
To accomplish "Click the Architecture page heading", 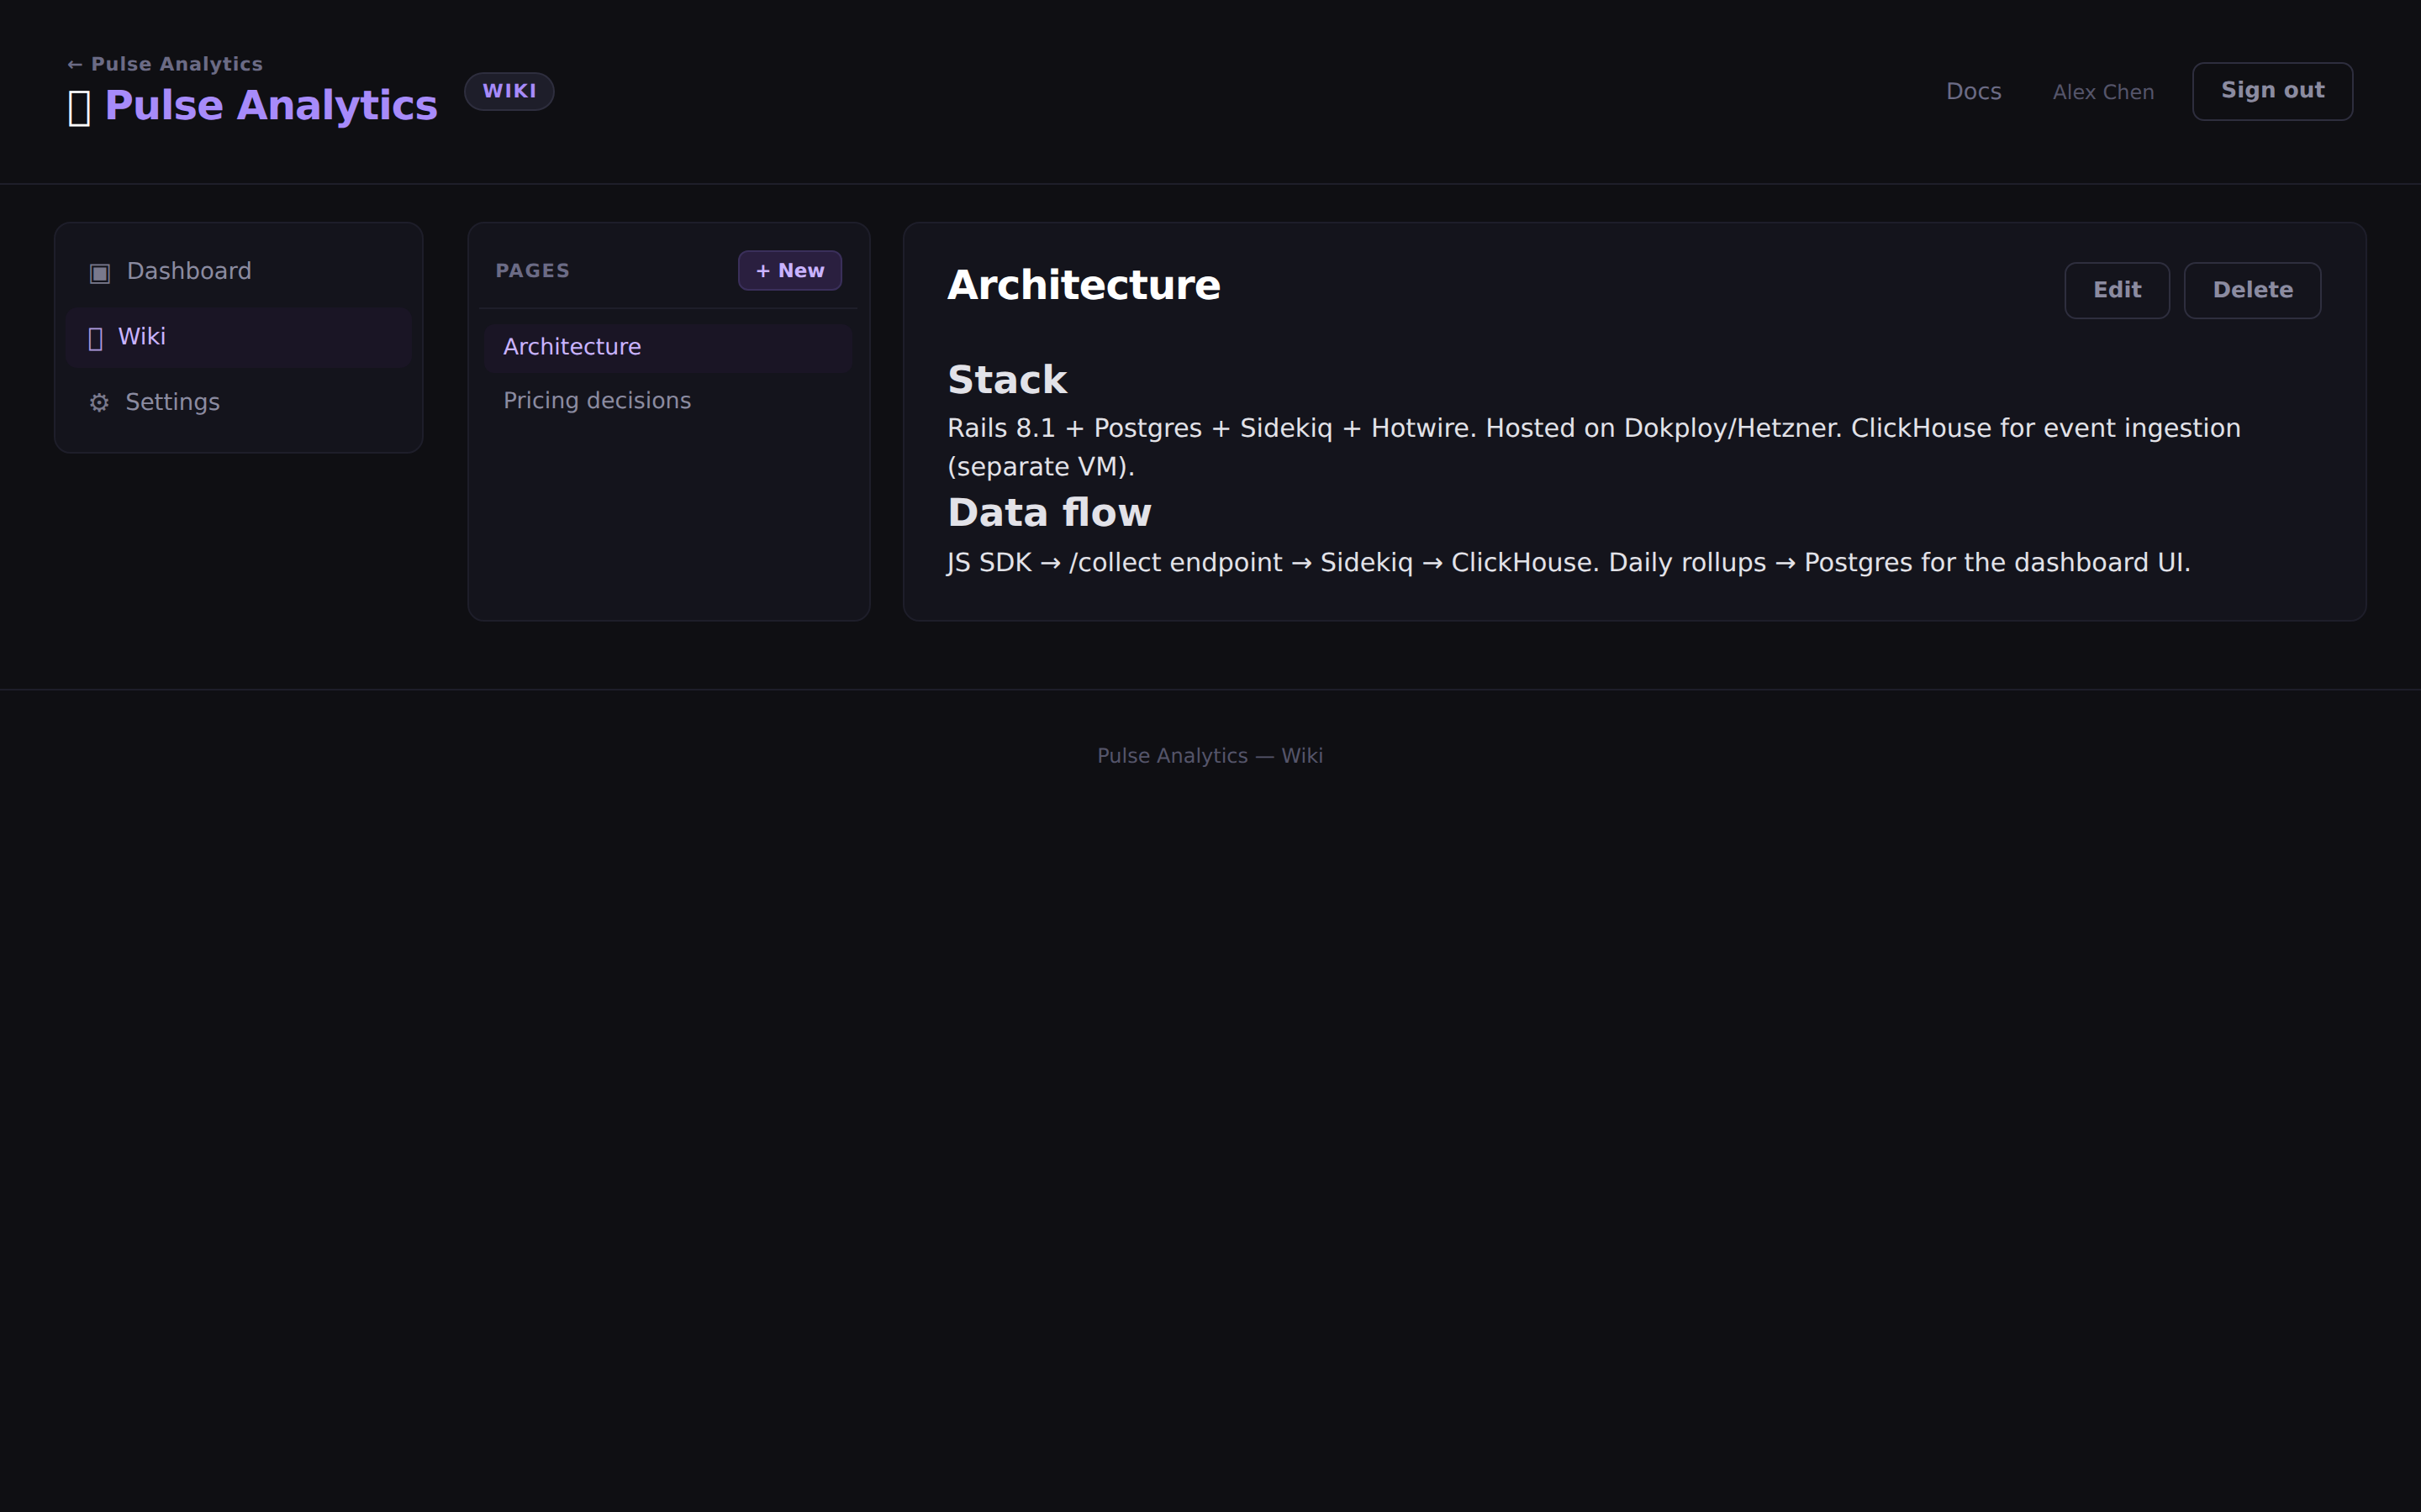I will coord(1084,286).
